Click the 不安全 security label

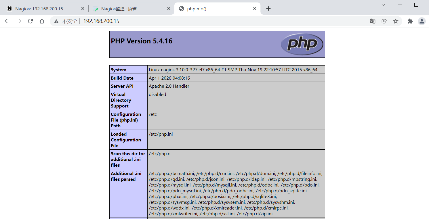tap(70, 21)
